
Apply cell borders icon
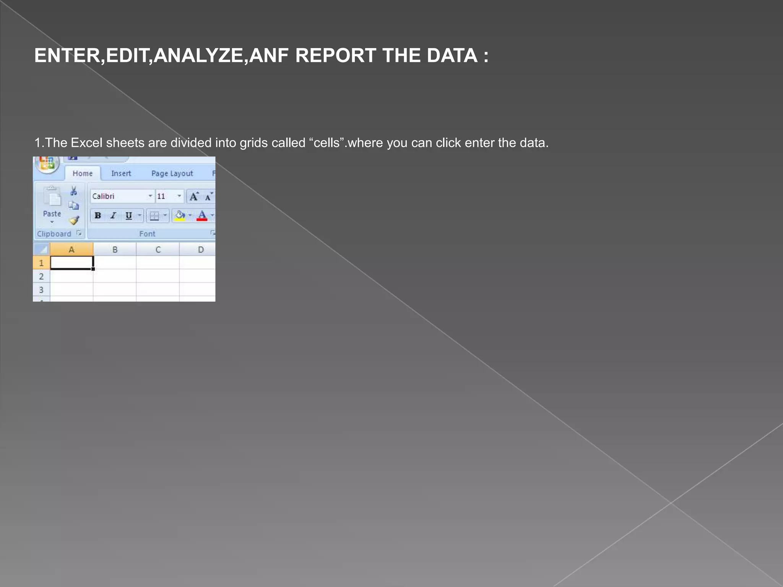pyautogui.click(x=154, y=216)
